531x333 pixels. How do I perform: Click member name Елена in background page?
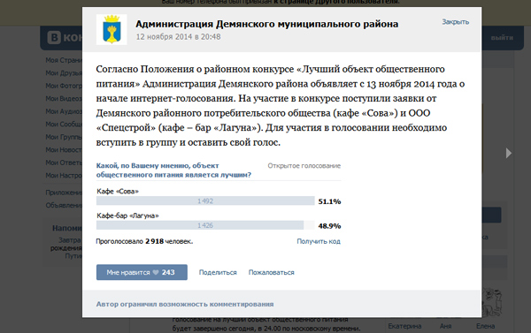485,326
